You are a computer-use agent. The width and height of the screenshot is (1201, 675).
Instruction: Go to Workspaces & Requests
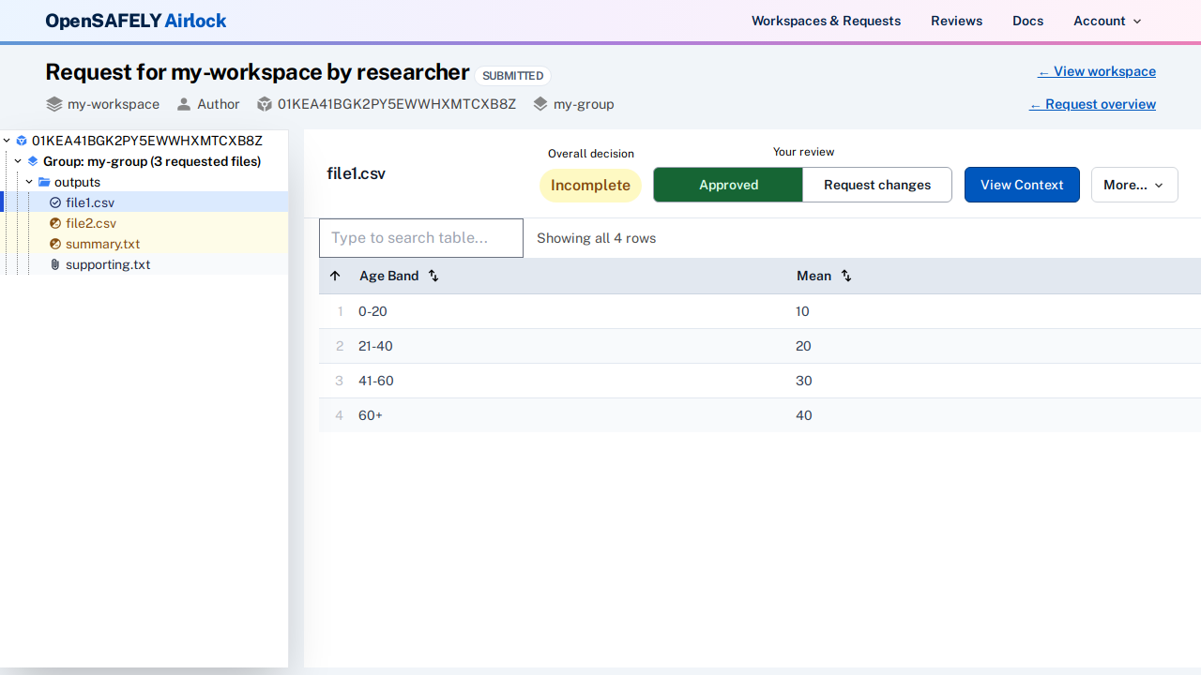[826, 21]
